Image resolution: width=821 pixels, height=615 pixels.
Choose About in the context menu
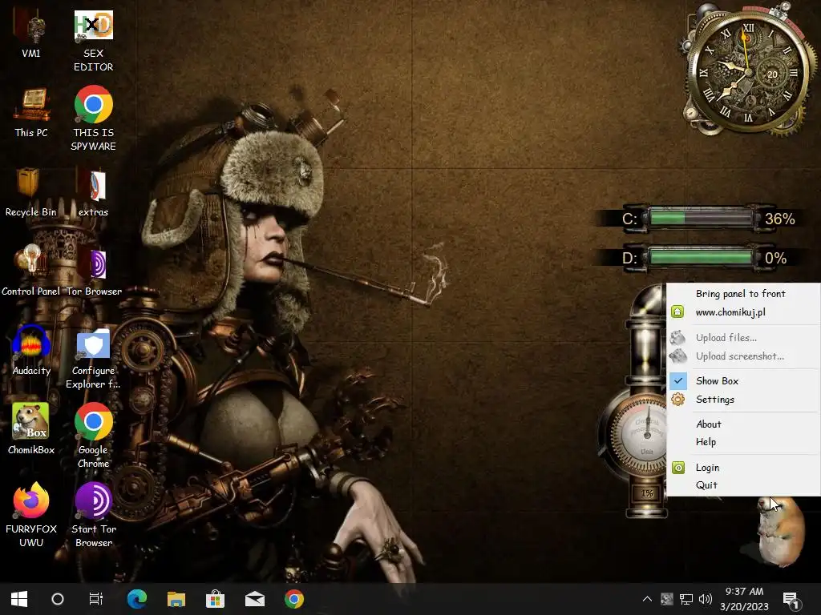coord(743,424)
